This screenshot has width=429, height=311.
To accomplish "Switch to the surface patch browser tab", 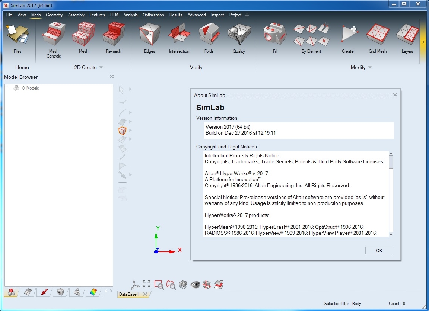I will [28, 292].
